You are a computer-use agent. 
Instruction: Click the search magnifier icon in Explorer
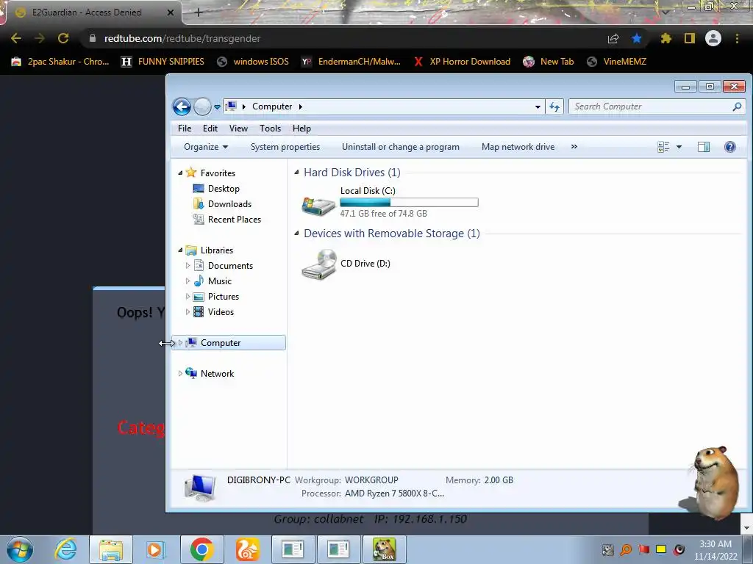click(737, 106)
